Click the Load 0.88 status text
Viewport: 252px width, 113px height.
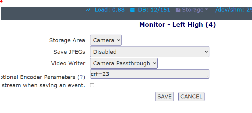(110, 10)
